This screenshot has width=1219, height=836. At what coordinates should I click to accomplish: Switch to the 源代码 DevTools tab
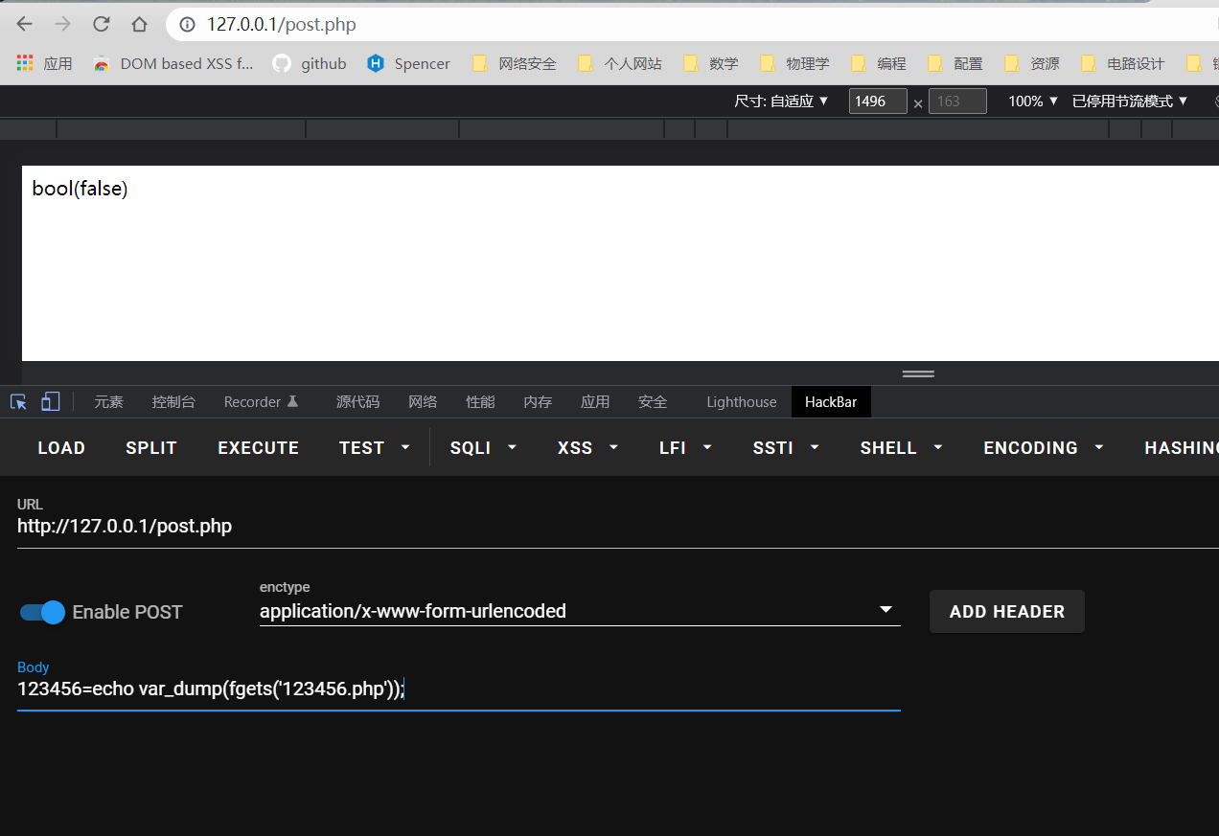(357, 402)
